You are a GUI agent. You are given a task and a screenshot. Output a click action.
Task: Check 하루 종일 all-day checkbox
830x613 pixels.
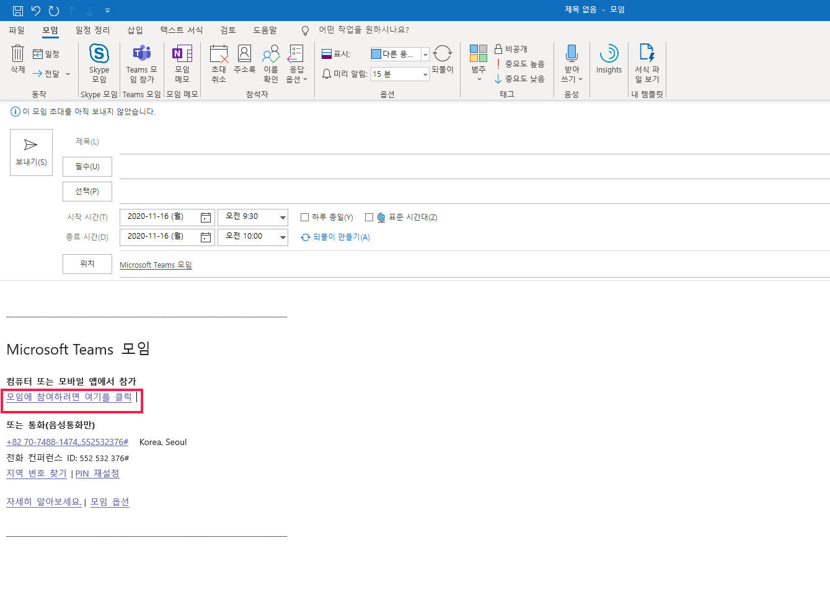[304, 218]
